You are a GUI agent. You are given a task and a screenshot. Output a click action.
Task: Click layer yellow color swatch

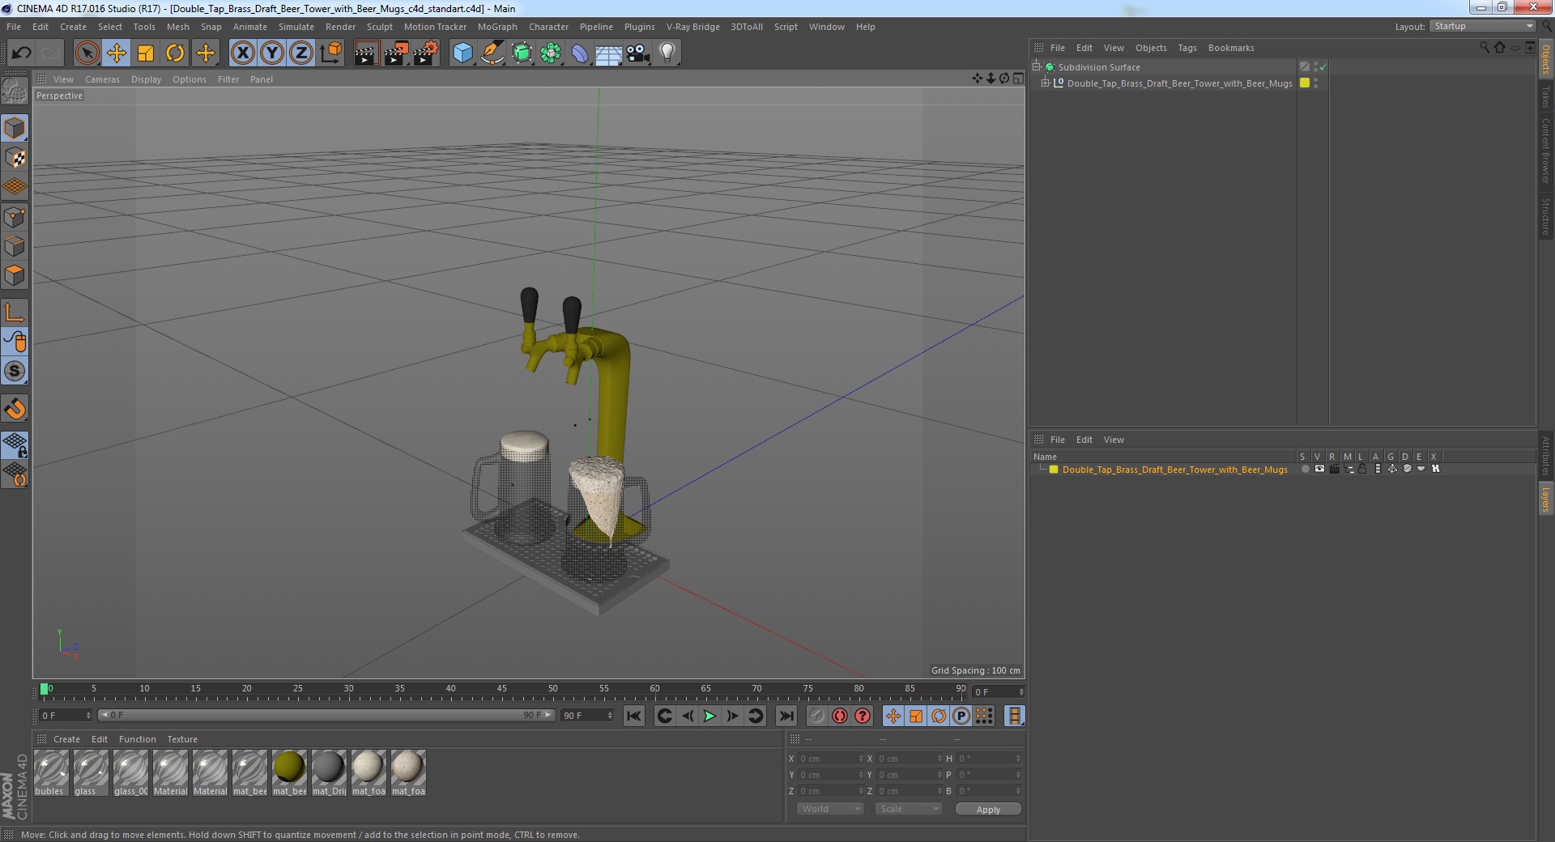[x=1054, y=470]
